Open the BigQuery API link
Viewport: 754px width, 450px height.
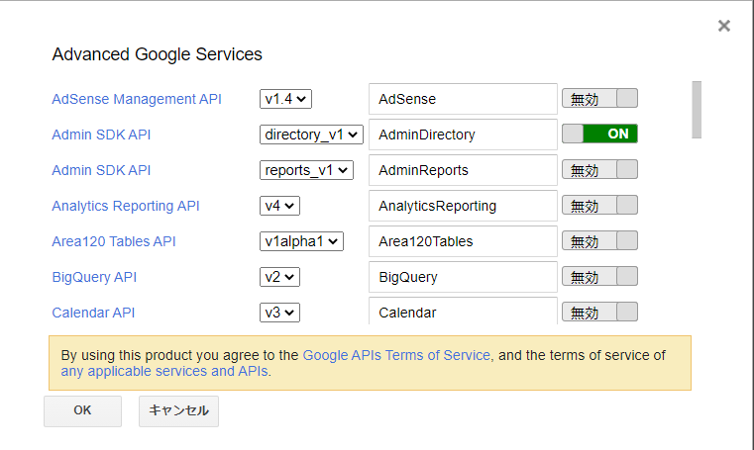click(94, 277)
